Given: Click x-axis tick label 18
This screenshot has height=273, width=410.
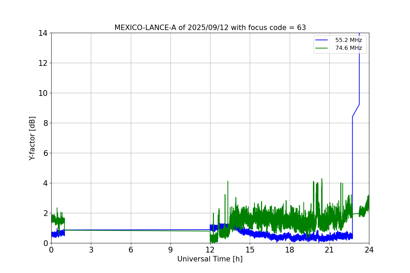Looking at the screenshot, I should (290, 250).
